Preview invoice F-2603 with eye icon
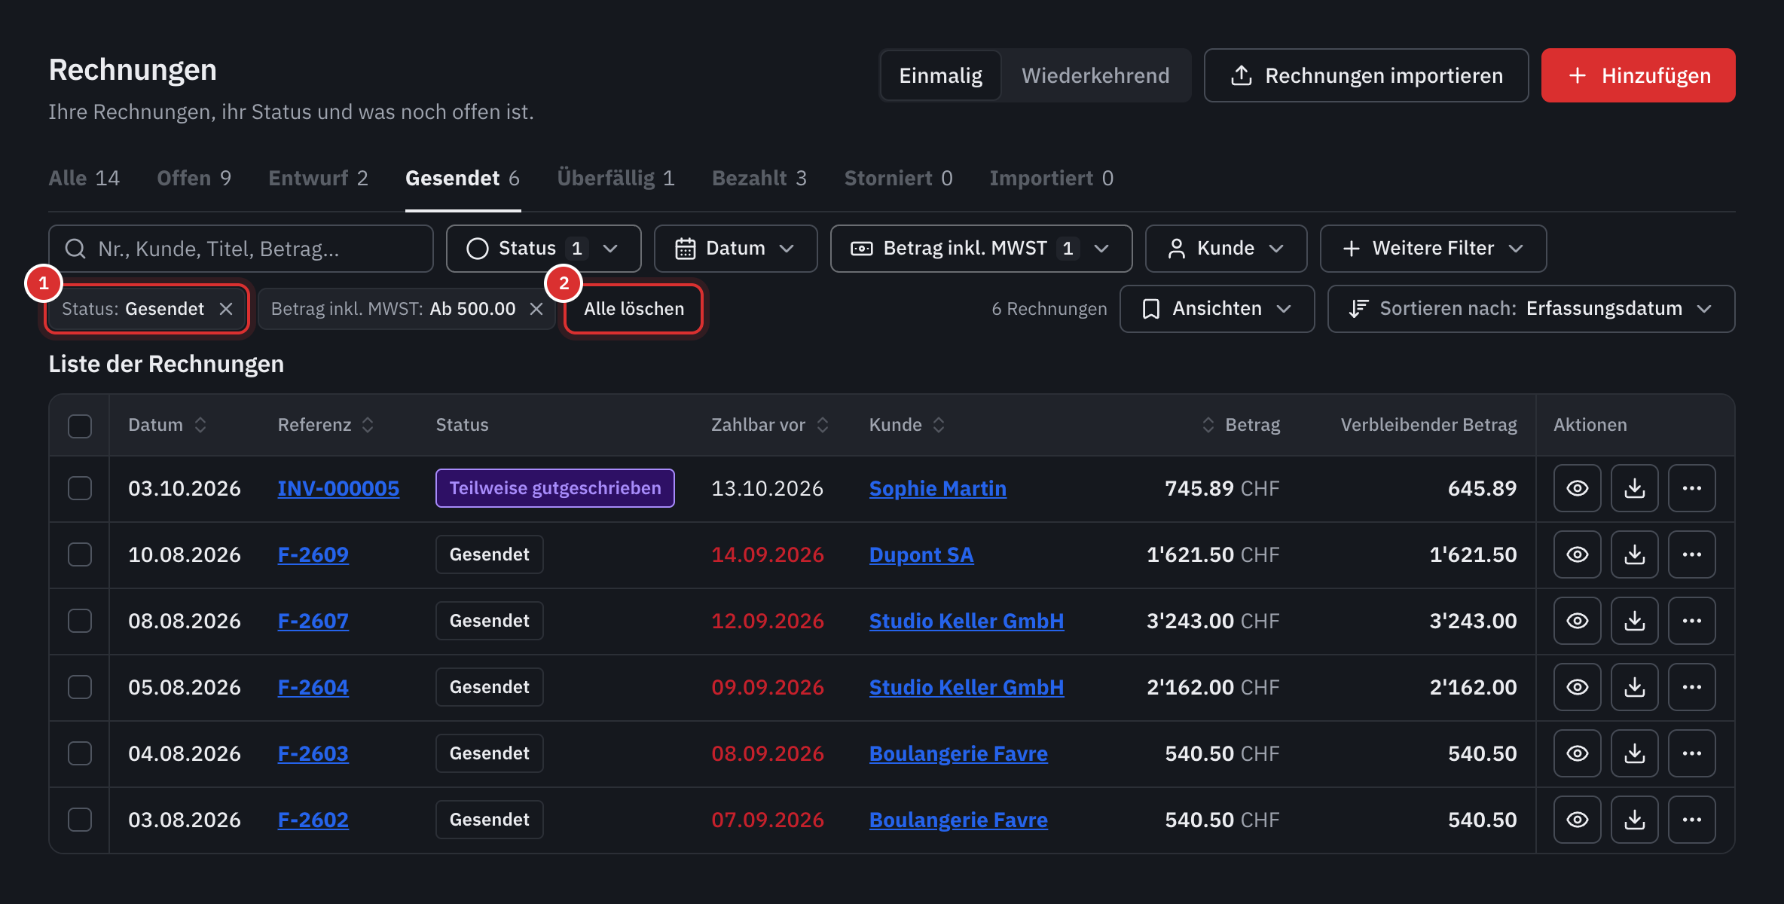The height and width of the screenshot is (904, 1784). click(1577, 753)
